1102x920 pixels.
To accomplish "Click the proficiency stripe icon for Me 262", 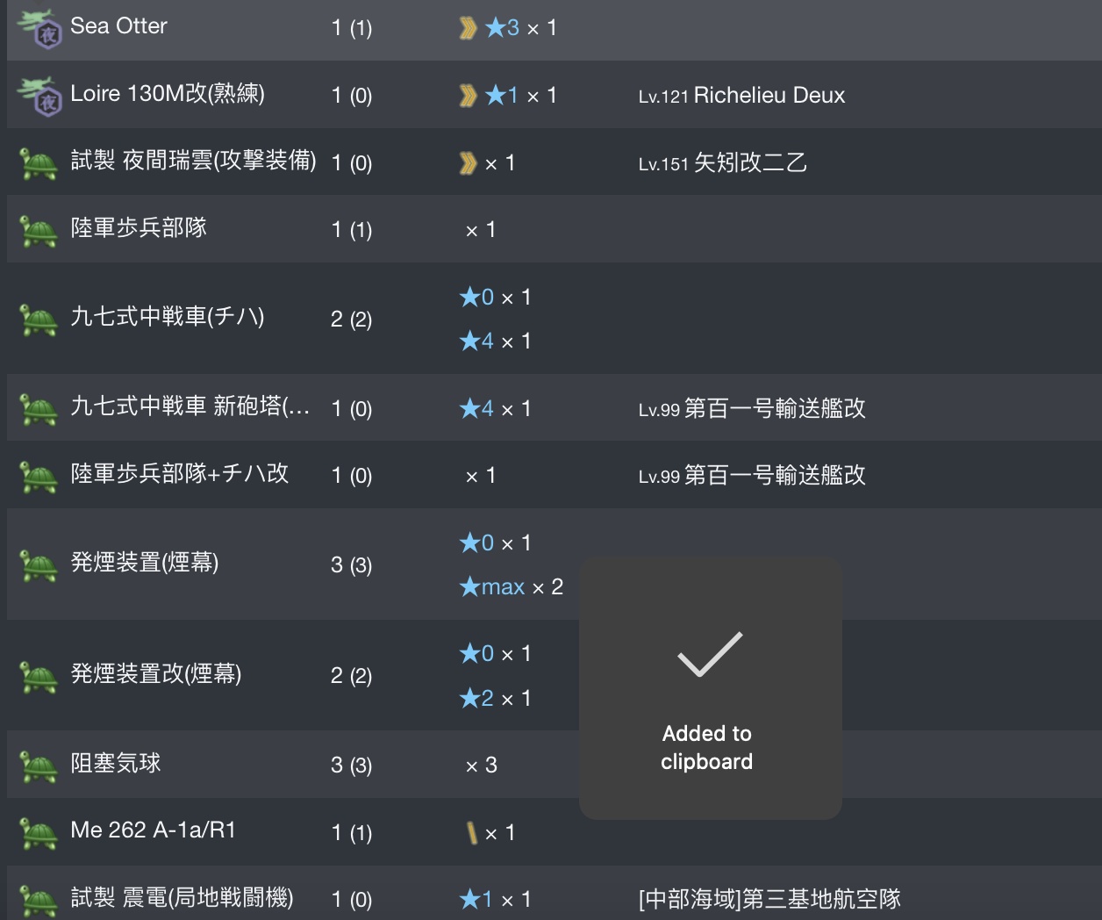I will (473, 832).
